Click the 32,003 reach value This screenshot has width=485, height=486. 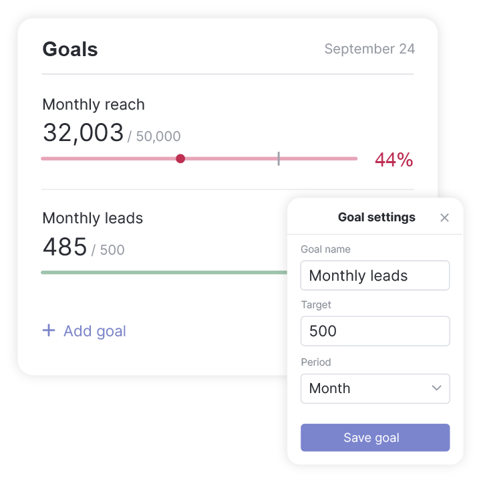tap(83, 132)
